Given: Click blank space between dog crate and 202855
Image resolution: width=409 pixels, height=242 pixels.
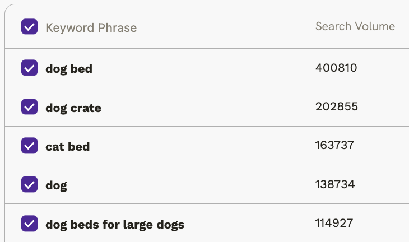Looking at the screenshot, I should 207,107.
